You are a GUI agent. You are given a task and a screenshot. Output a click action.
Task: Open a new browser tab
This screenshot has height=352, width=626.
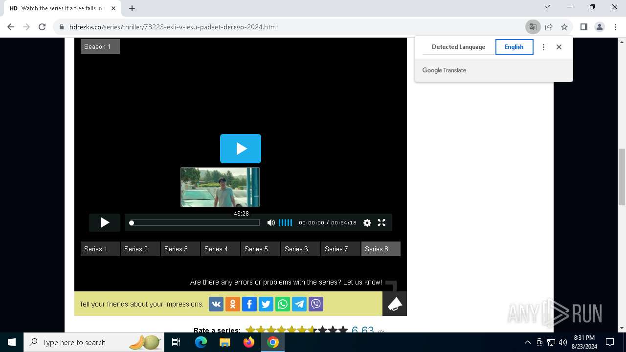[132, 8]
